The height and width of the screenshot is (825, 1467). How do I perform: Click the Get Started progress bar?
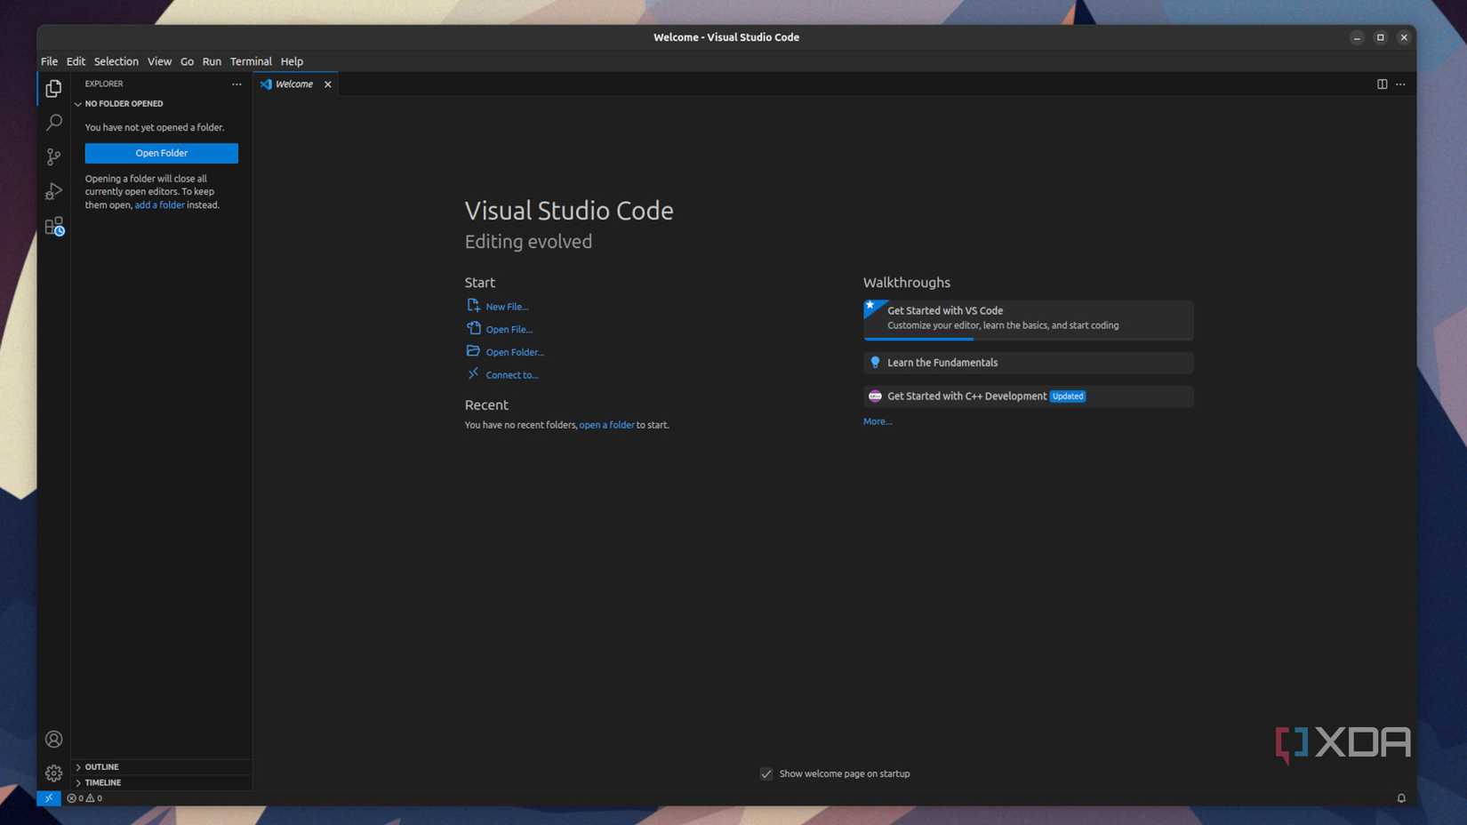pyautogui.click(x=918, y=340)
